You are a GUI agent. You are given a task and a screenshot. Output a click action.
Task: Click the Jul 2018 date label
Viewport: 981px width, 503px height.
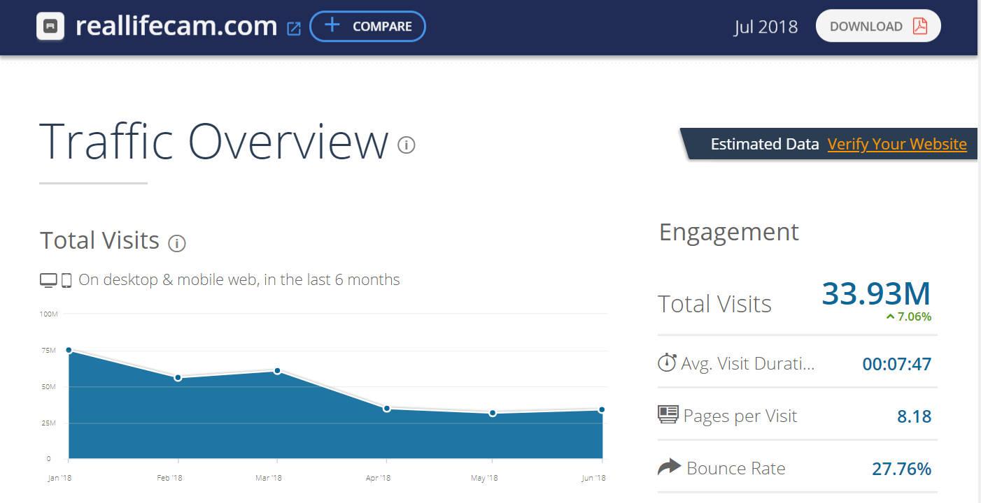765,27
